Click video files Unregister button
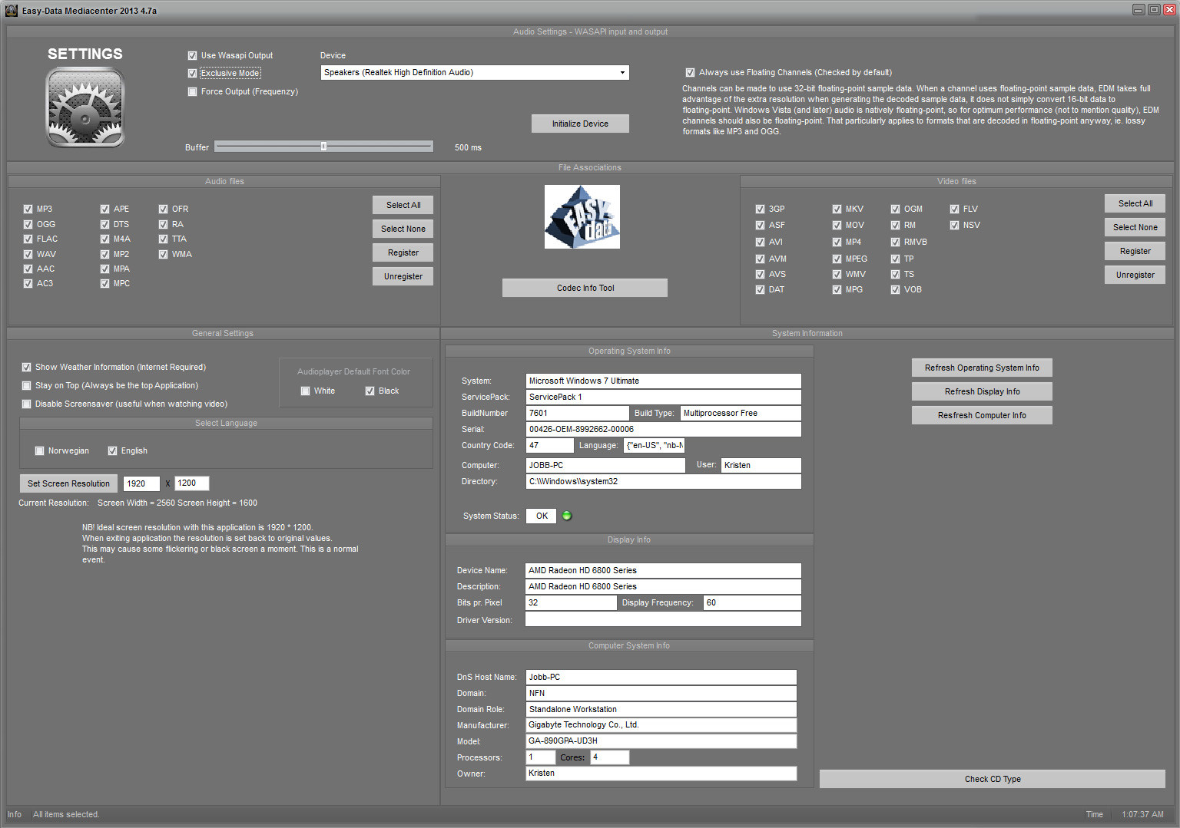 pyautogui.click(x=1135, y=275)
